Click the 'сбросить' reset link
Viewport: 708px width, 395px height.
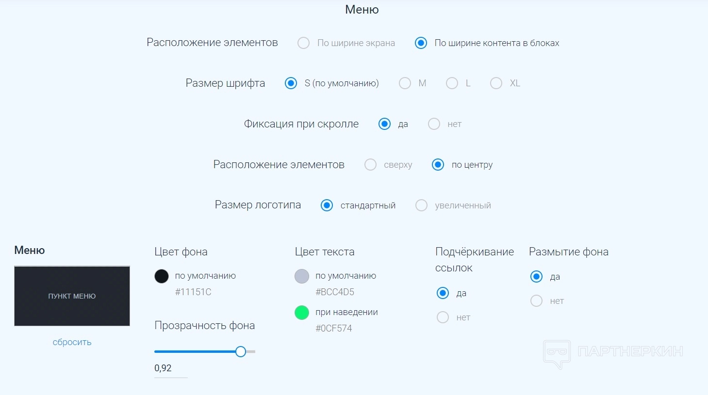[72, 342]
